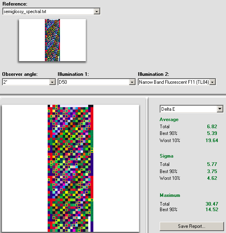
Task: Click the Maximum heading
Action: [x=170, y=195]
